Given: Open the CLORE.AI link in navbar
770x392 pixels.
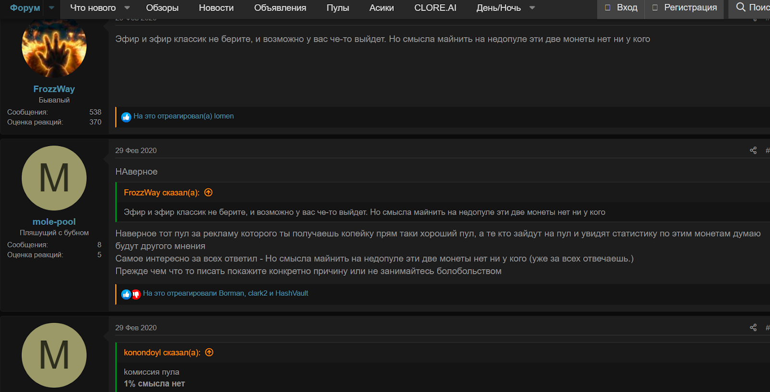Looking at the screenshot, I should [x=435, y=8].
